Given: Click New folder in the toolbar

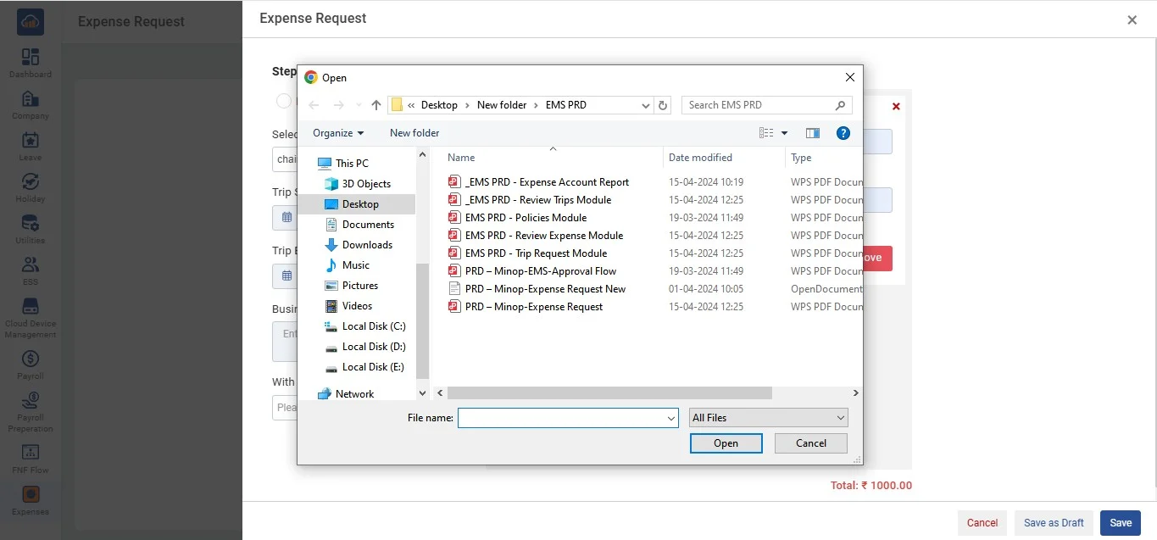Looking at the screenshot, I should click(x=414, y=133).
